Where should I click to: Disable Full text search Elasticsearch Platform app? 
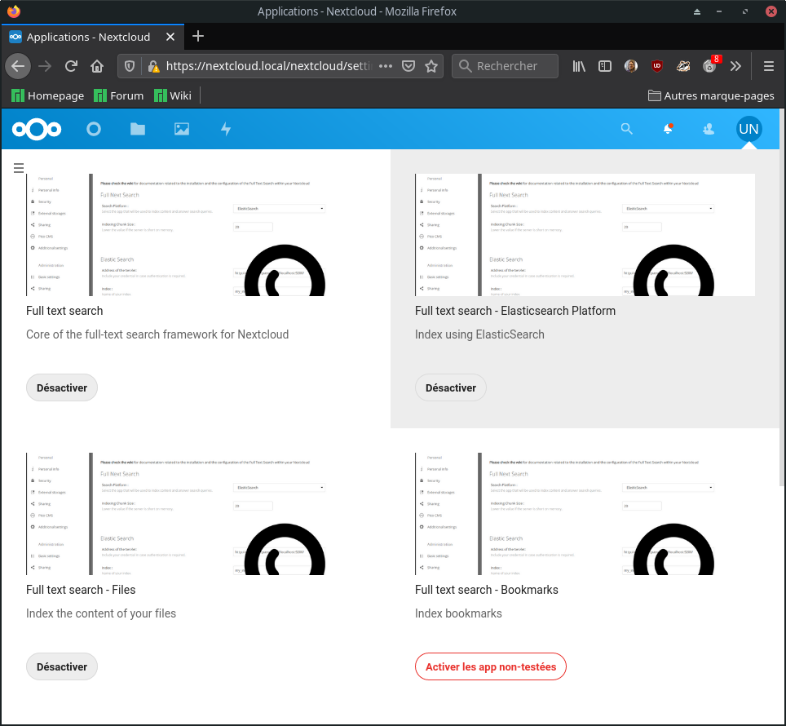450,387
